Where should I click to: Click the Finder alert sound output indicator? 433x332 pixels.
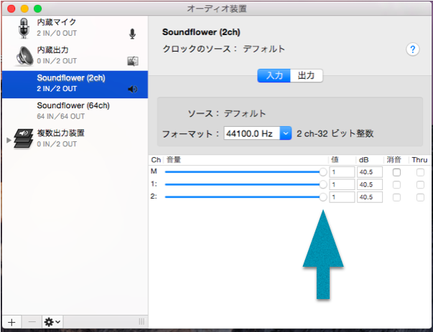click(x=133, y=61)
